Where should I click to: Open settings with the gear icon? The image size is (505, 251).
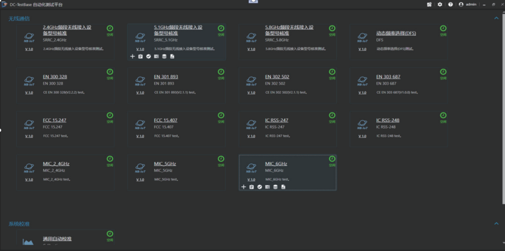440,5
